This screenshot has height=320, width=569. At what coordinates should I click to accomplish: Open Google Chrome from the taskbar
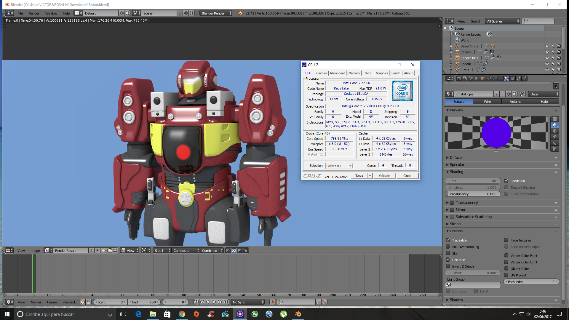(x=182, y=314)
